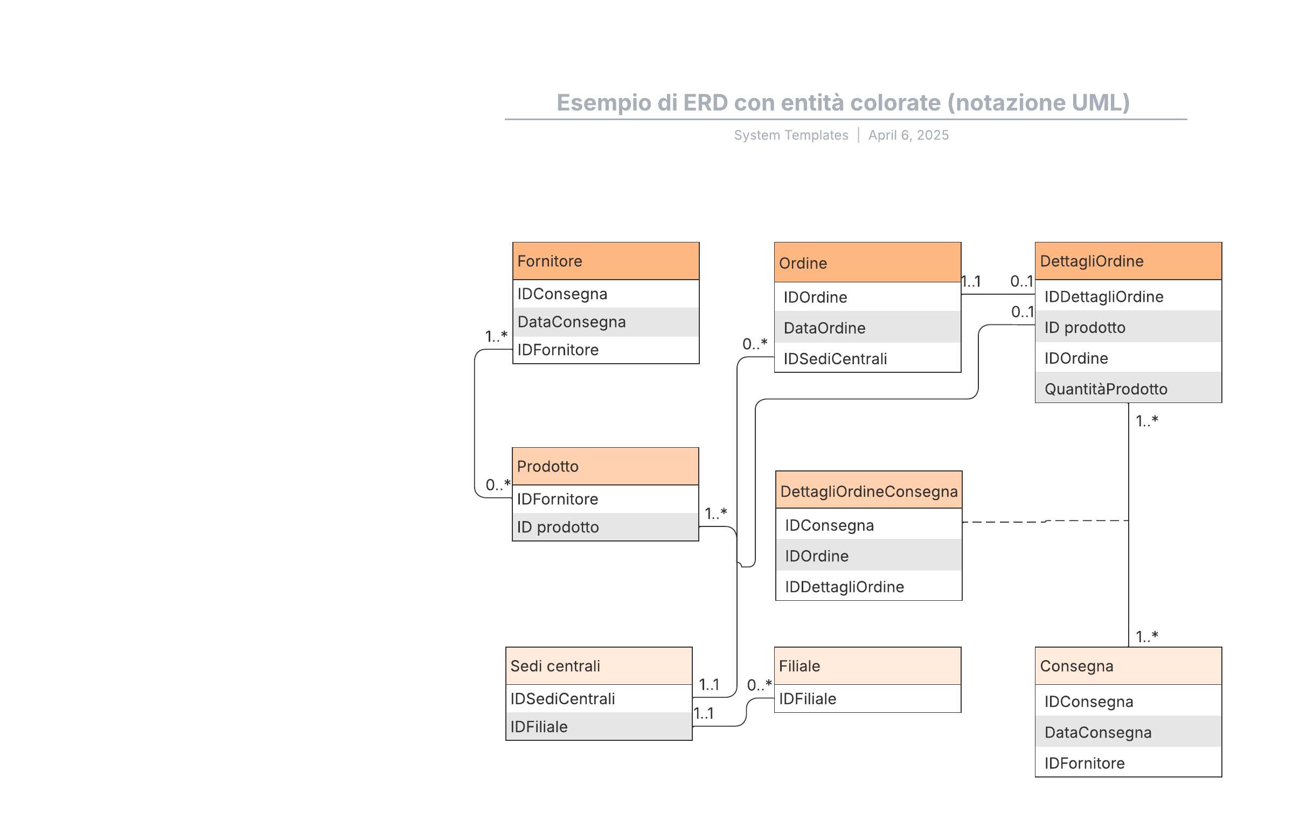Click the Prodotto entity header
This screenshot has height=833, width=1293.
(x=604, y=466)
